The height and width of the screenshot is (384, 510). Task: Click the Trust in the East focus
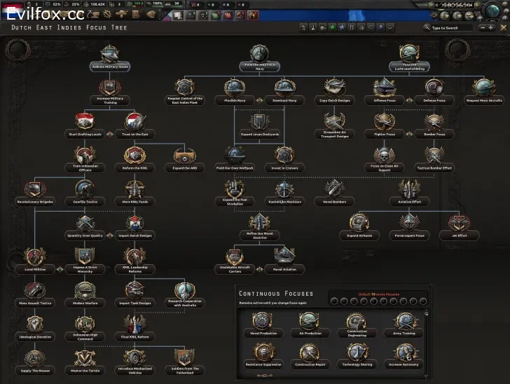135,122
